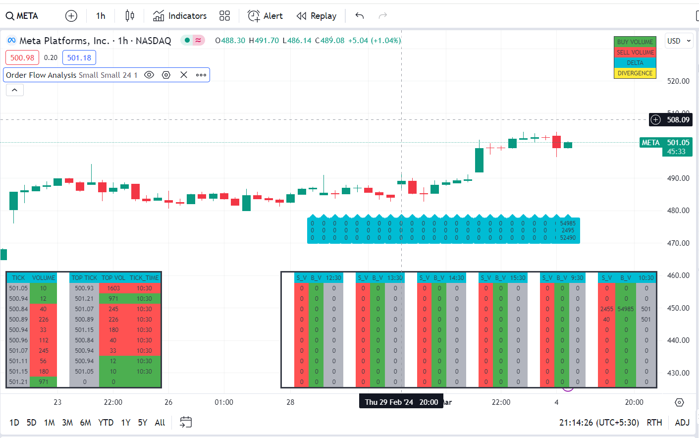Start bar Replay mode
Screen dimensions: 699x438
[317, 16]
